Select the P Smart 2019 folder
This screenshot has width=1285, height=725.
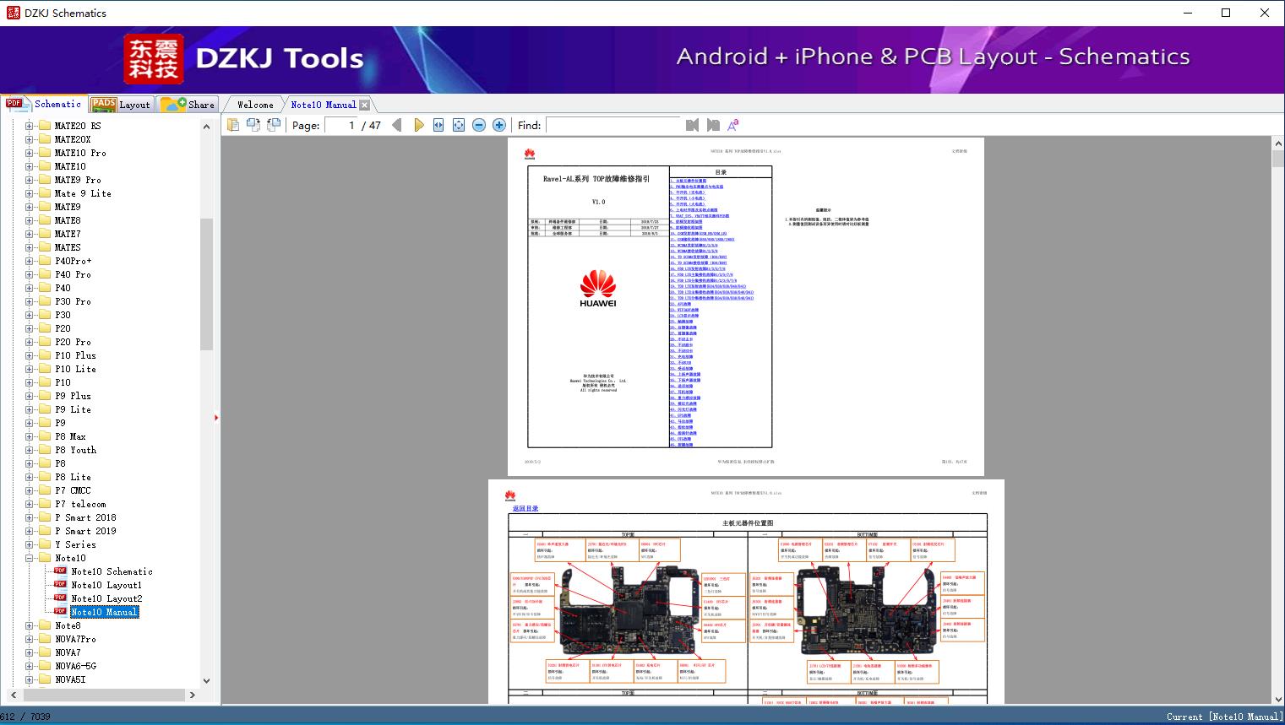pyautogui.click(x=85, y=531)
